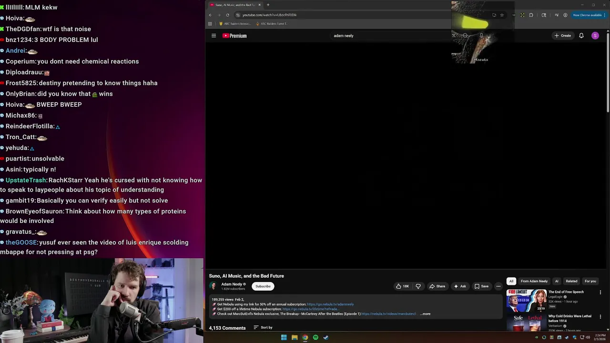The width and height of the screenshot is (610, 343).
Task: Click the 4,153 Comments heading
Action: (x=227, y=328)
